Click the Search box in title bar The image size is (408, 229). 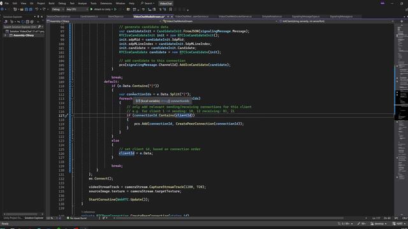click(x=147, y=3)
